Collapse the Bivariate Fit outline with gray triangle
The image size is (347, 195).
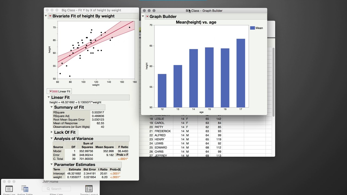pos(46,16)
